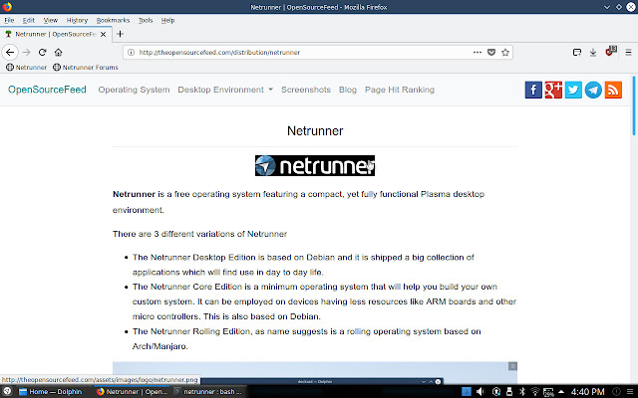Open the RSS feed icon
Viewport: 638px width, 398px height.
(x=613, y=90)
